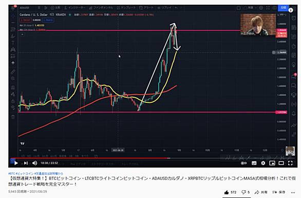
Task: Select the ruler measure tool
Action: (x=13, y=72)
